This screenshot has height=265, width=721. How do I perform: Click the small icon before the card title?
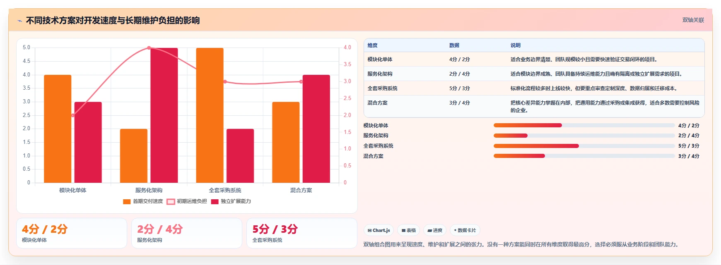19,21
